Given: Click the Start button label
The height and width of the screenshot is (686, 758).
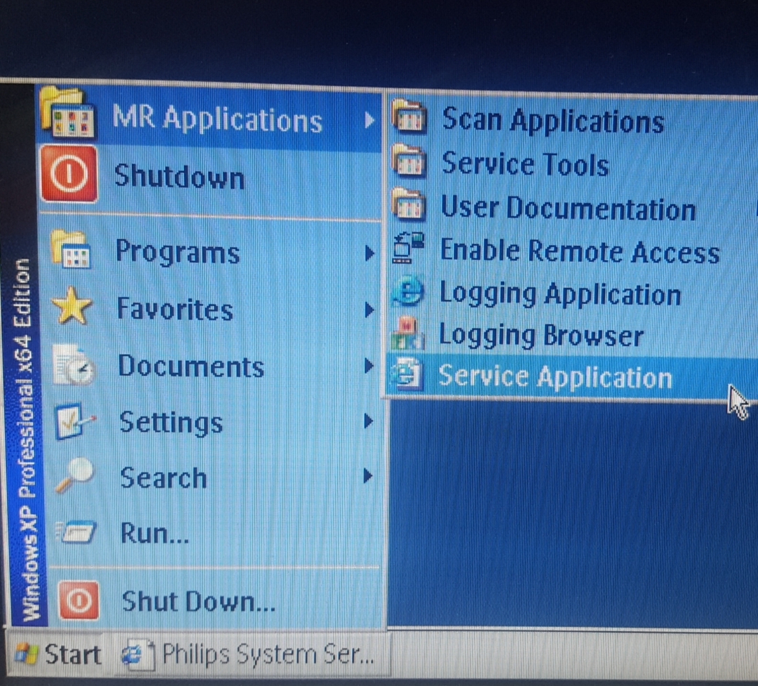Looking at the screenshot, I should pos(73,655).
